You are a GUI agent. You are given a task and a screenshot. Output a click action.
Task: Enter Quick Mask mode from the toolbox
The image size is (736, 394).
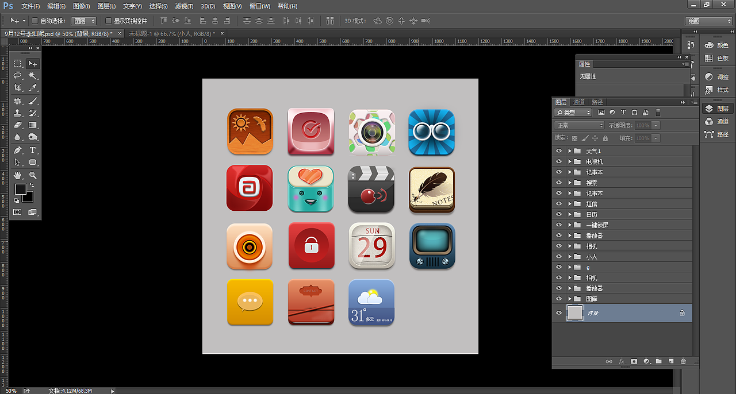click(18, 212)
